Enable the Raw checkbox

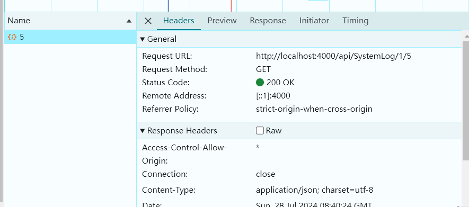[260, 131]
